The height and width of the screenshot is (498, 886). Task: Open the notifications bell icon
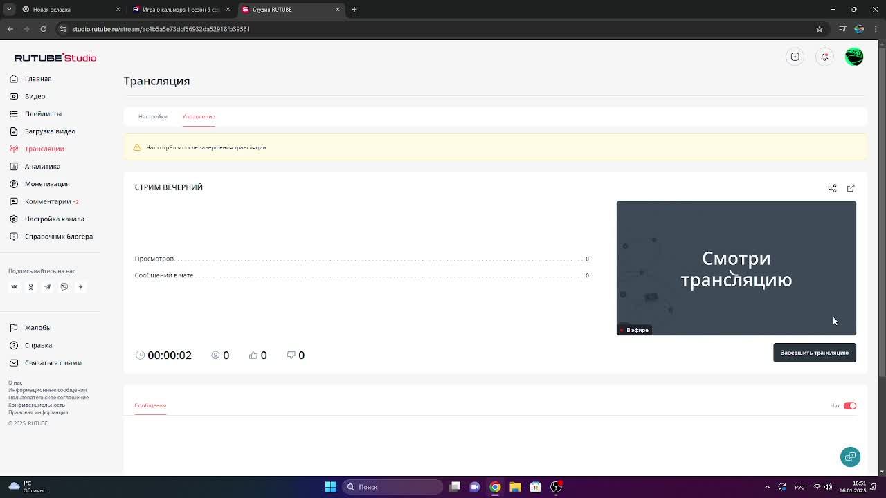coord(824,57)
